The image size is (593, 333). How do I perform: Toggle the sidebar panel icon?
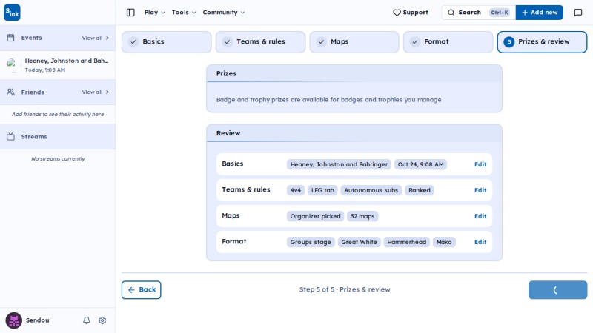pyautogui.click(x=130, y=13)
